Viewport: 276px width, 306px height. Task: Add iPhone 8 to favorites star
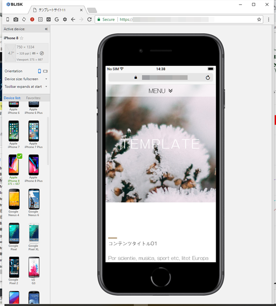coord(22,38)
